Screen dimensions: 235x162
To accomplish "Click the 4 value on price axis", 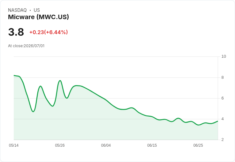I will coord(223,119).
